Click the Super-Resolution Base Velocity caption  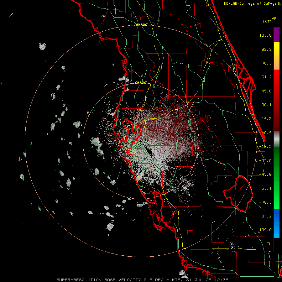point(143,280)
